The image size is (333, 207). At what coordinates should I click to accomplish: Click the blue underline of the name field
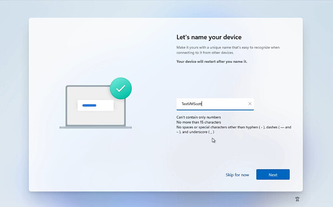215,110
